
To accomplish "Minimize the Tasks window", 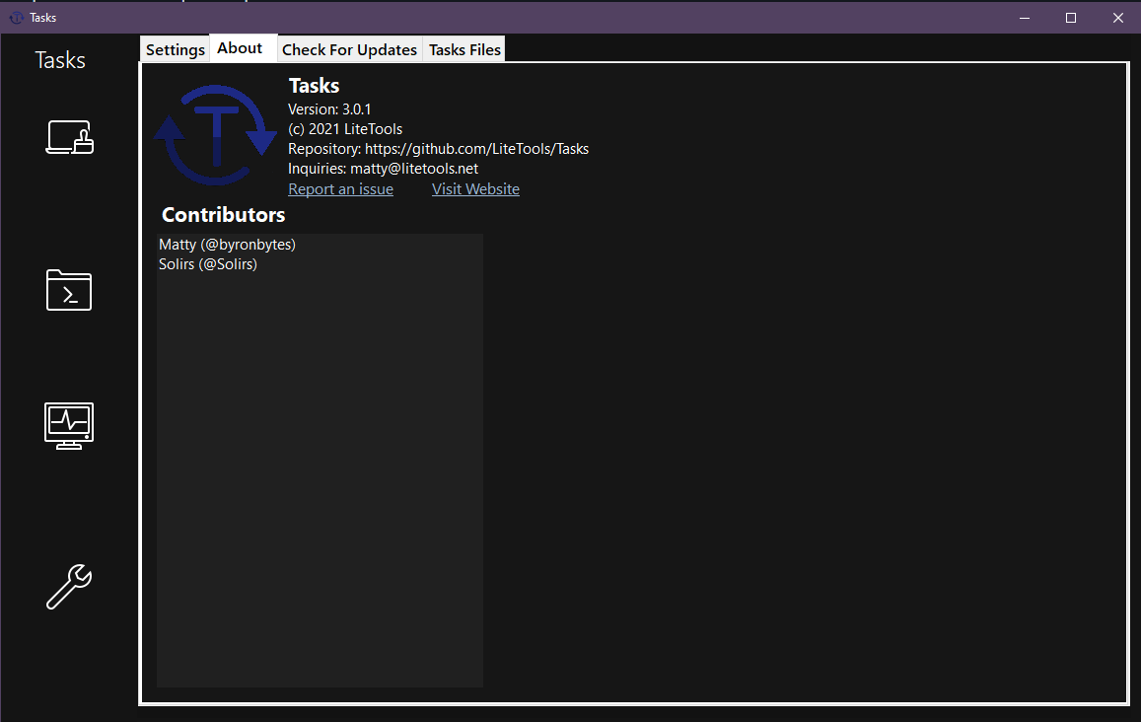I will (x=1025, y=18).
